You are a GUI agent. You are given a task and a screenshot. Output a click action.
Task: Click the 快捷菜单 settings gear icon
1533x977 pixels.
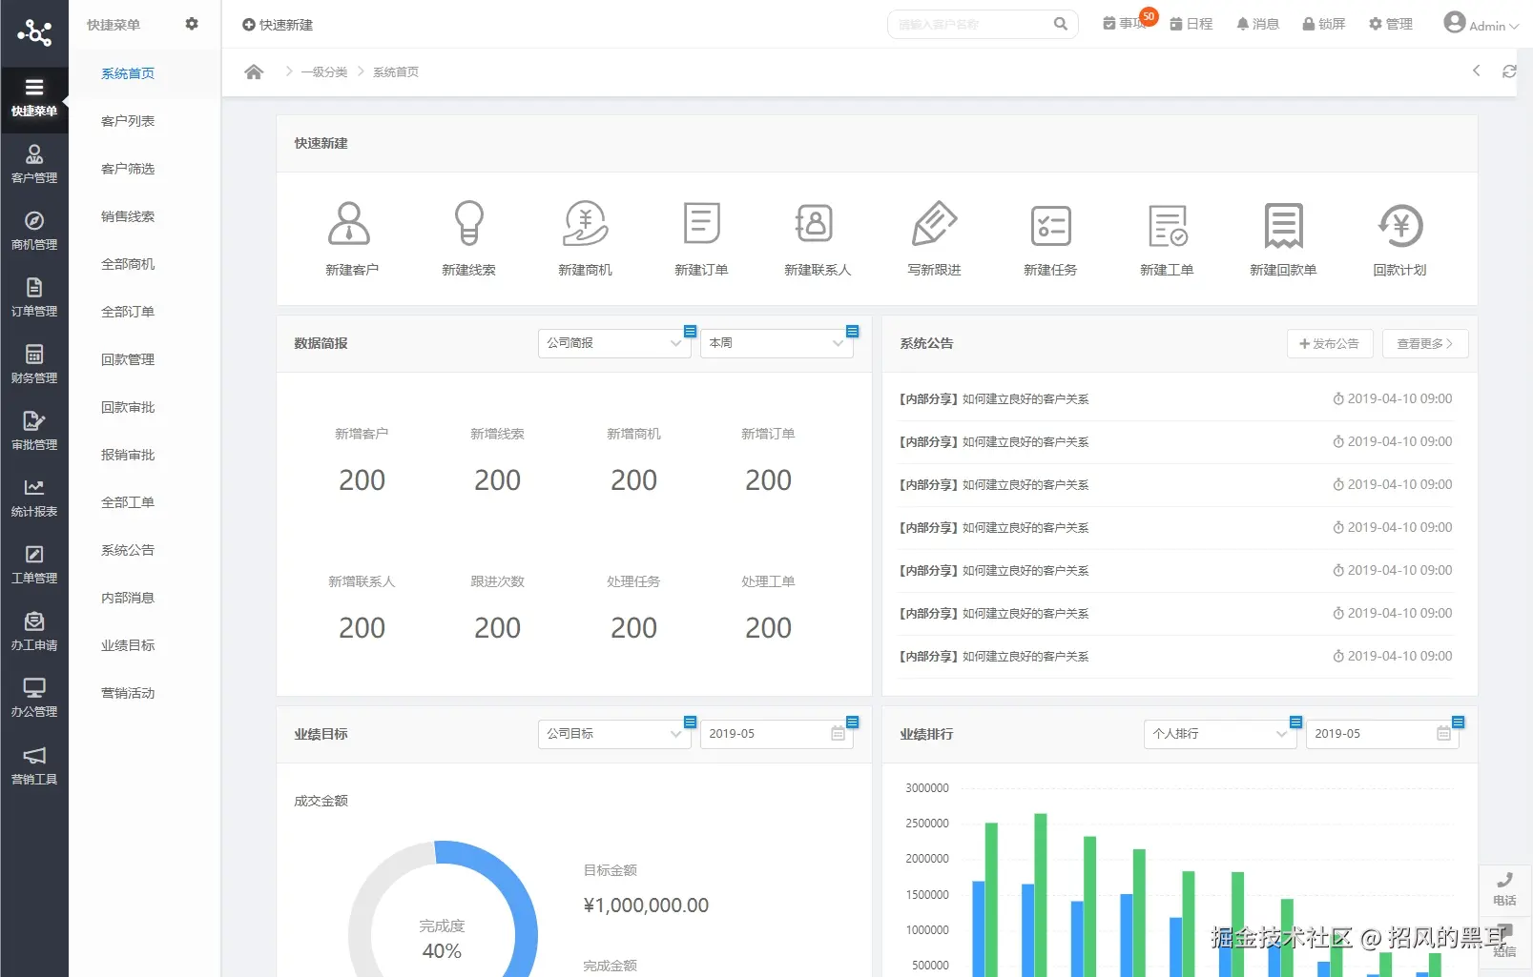(192, 24)
